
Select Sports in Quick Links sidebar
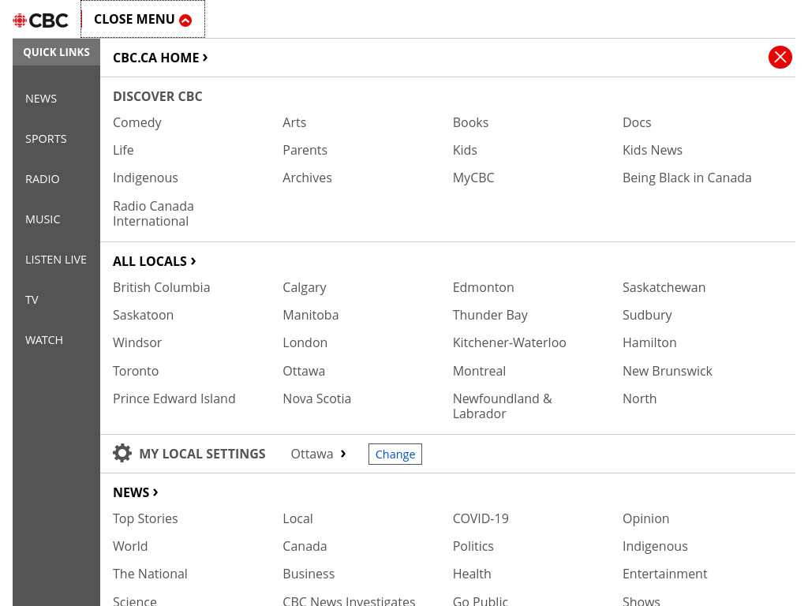(x=46, y=139)
